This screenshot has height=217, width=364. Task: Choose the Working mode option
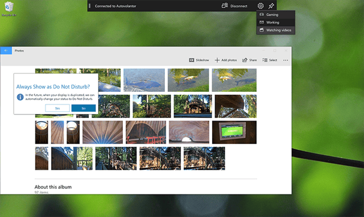click(x=275, y=23)
